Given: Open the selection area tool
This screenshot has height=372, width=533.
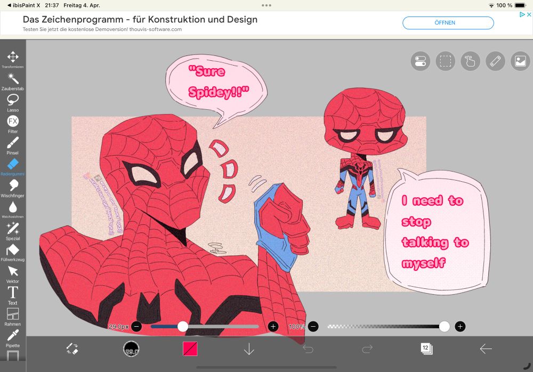Looking at the screenshot, I should click(445, 61).
